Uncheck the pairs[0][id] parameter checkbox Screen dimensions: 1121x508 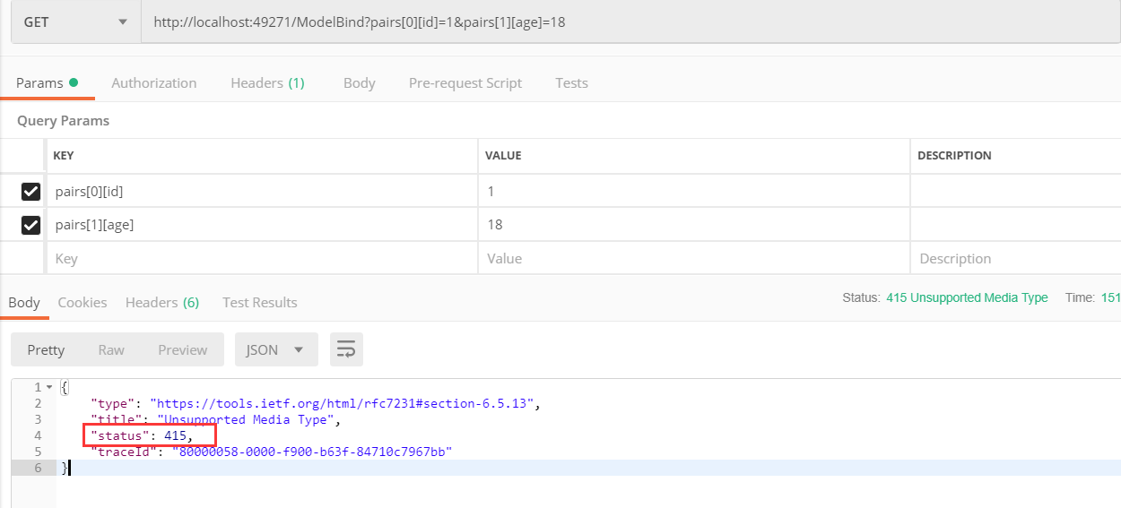tap(30, 191)
